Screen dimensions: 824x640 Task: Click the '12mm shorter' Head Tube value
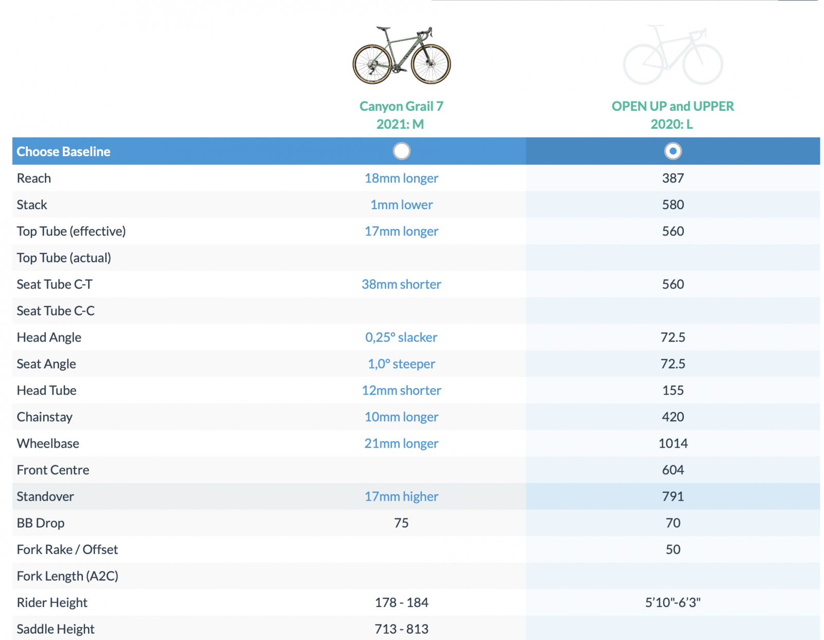click(401, 391)
